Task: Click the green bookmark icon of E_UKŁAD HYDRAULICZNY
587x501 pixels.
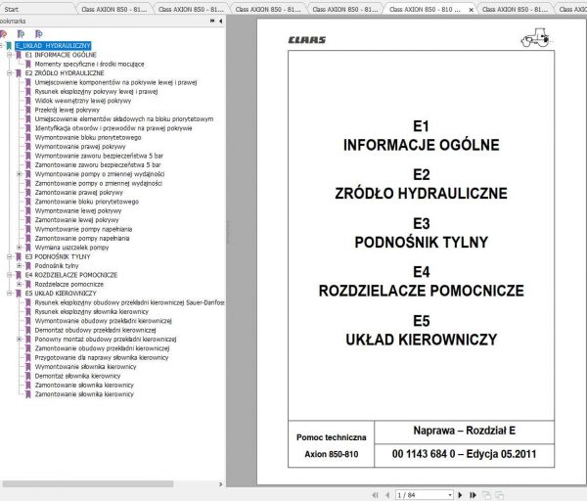Action: tap(9, 46)
